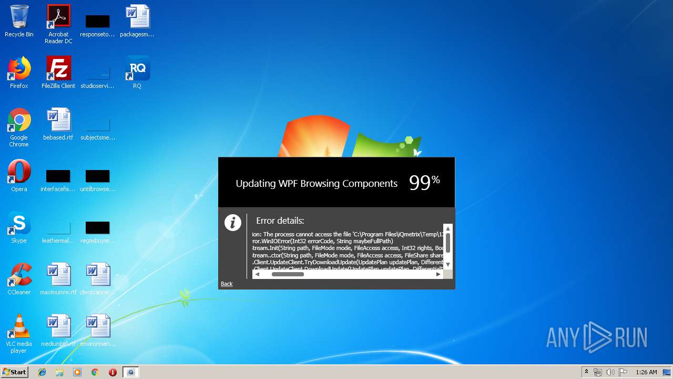Click Back link in updater dialog
This screenshot has width=673, height=379.
click(x=227, y=284)
